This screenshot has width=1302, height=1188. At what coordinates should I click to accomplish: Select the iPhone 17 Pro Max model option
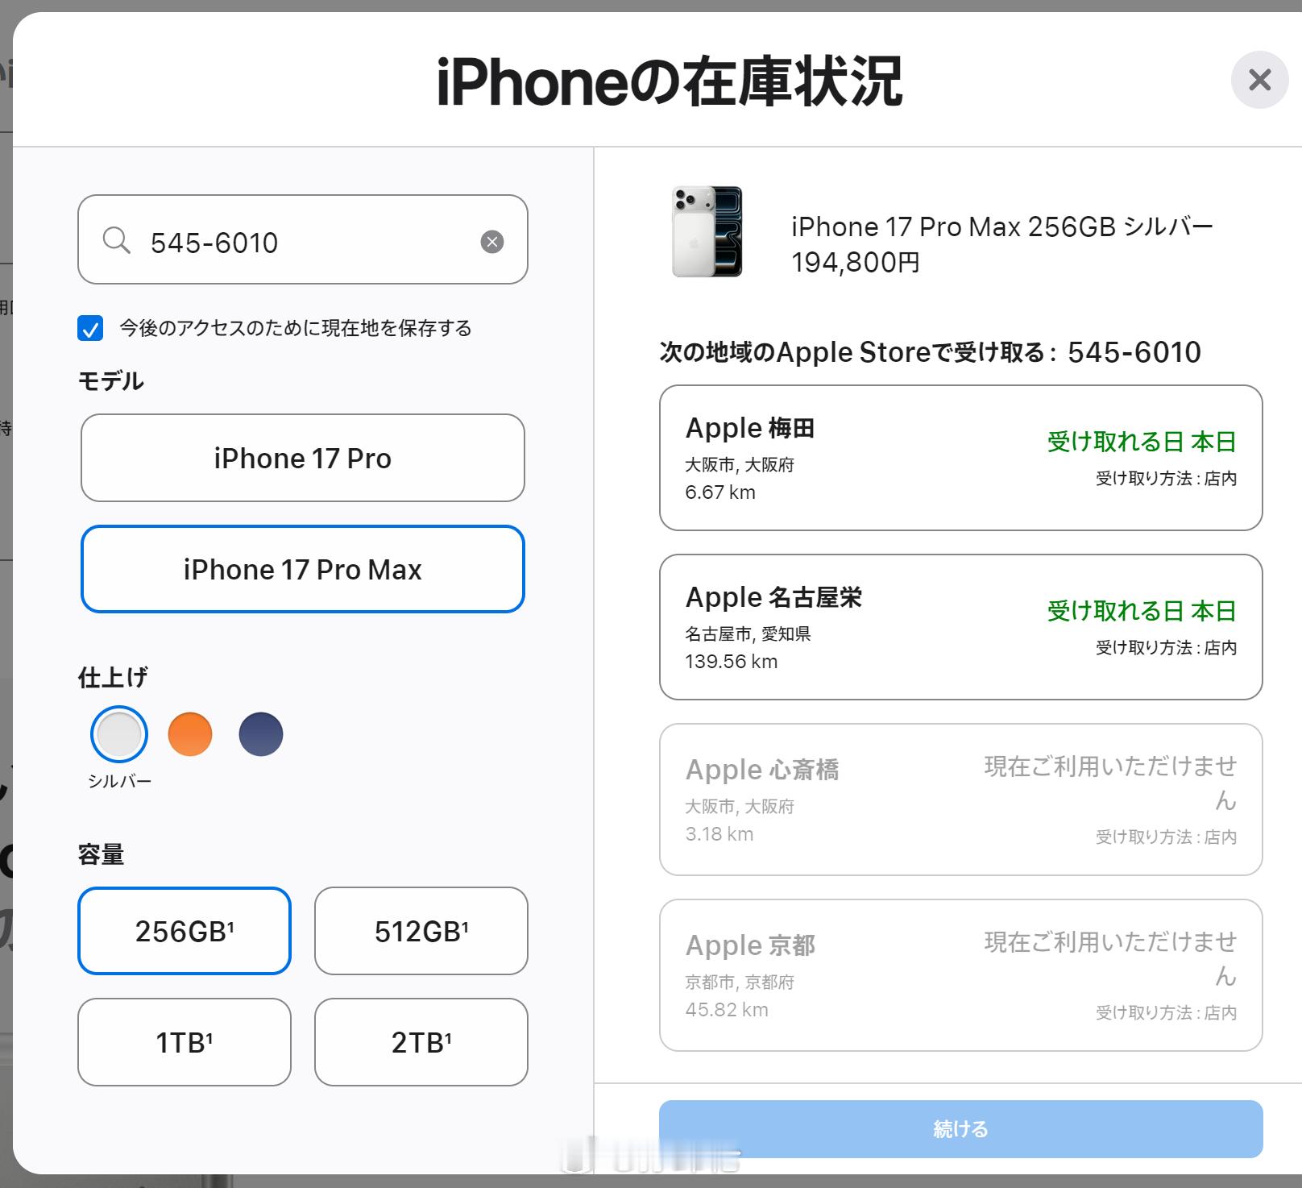pos(302,569)
